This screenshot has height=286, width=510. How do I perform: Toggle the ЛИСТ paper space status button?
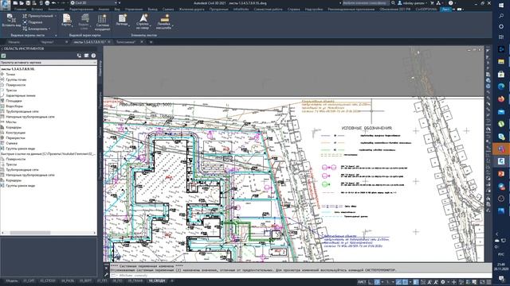pos(362,282)
